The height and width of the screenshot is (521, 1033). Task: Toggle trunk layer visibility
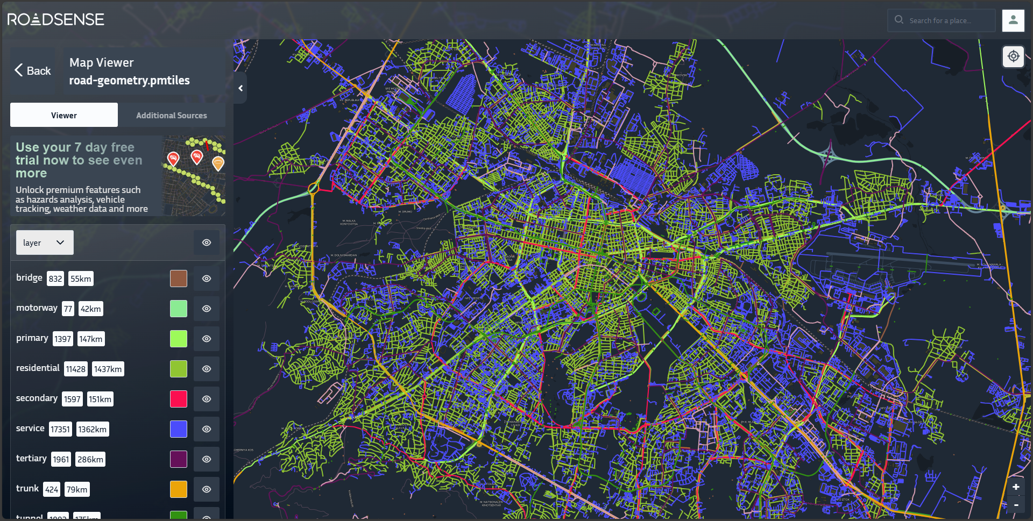pyautogui.click(x=207, y=489)
